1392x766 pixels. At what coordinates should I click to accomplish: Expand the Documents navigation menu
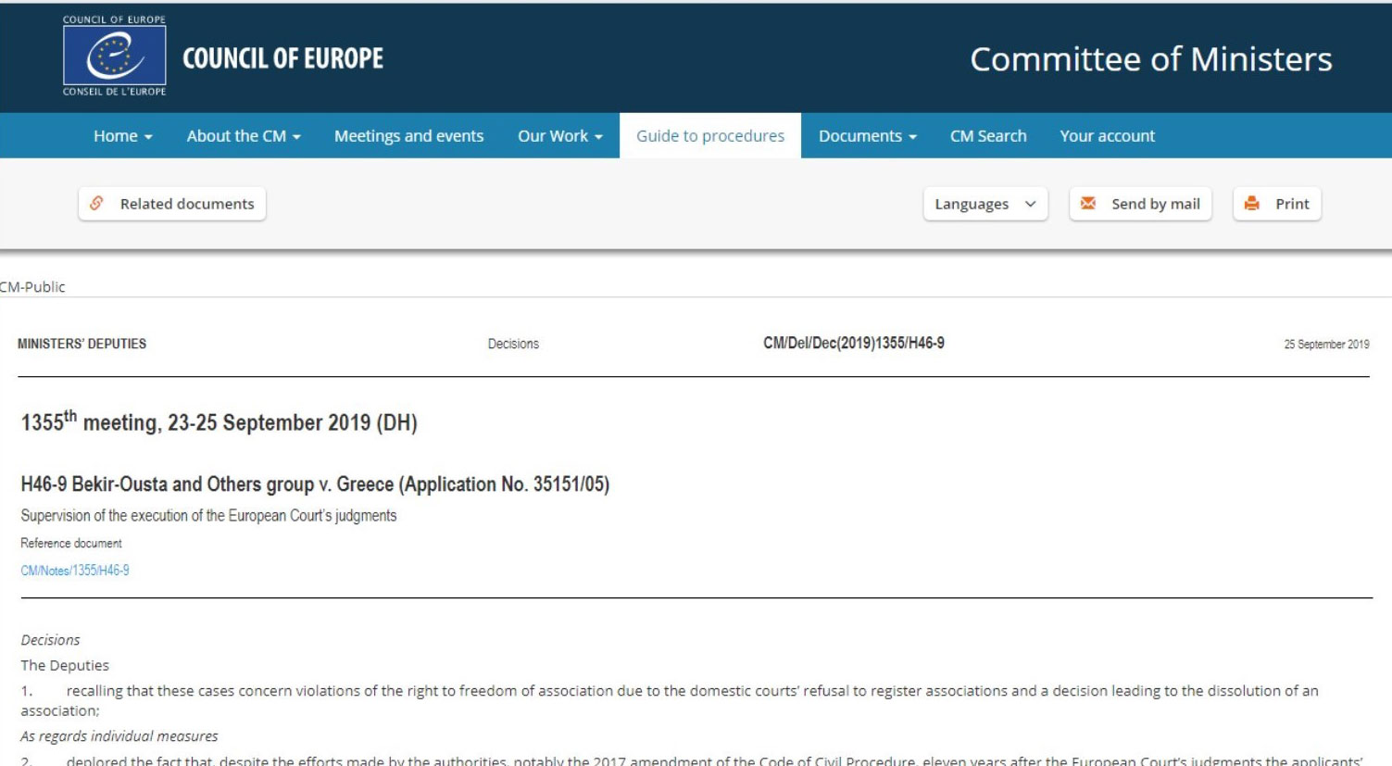tap(867, 136)
